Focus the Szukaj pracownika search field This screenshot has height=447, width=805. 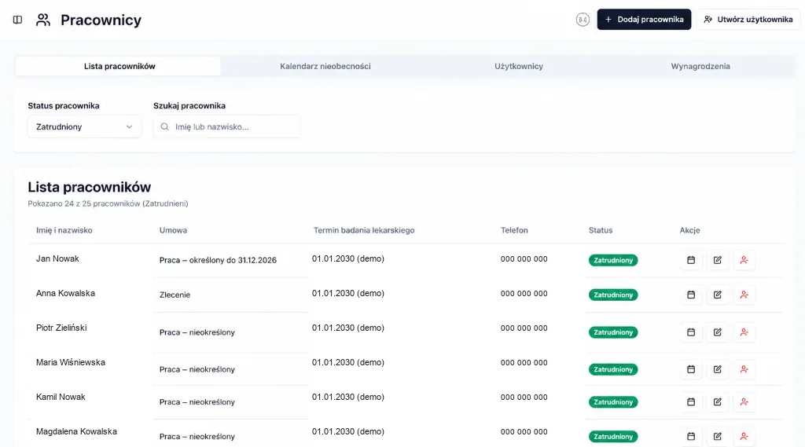coord(226,126)
